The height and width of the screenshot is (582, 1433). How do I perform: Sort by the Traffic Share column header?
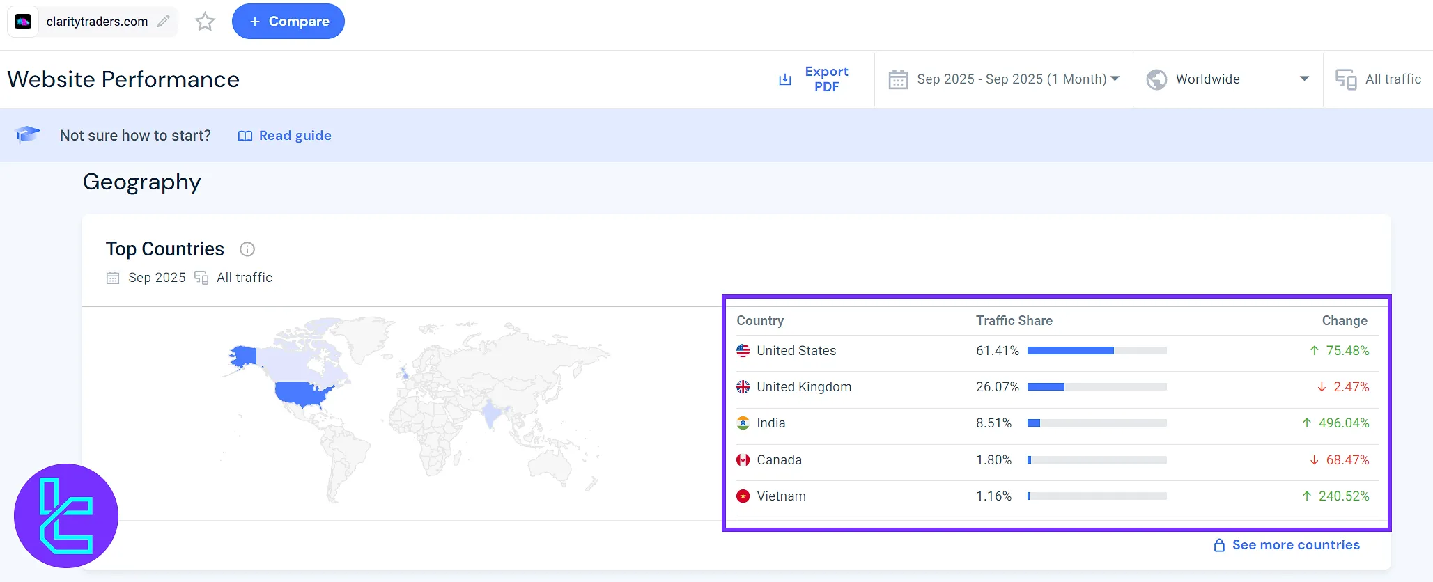click(1014, 321)
